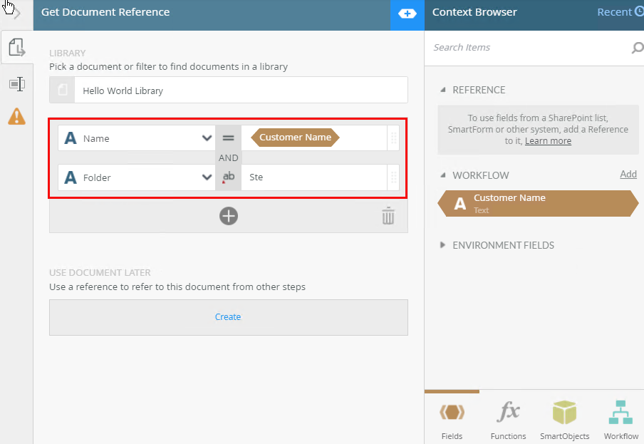Viewport: 644px width, 444px height.
Task: Collapse the WORKFLOW section
Action: click(x=443, y=175)
